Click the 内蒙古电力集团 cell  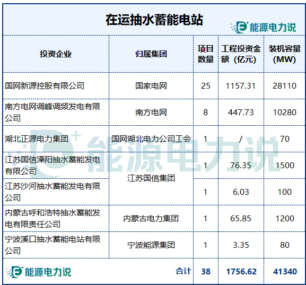[151, 218]
